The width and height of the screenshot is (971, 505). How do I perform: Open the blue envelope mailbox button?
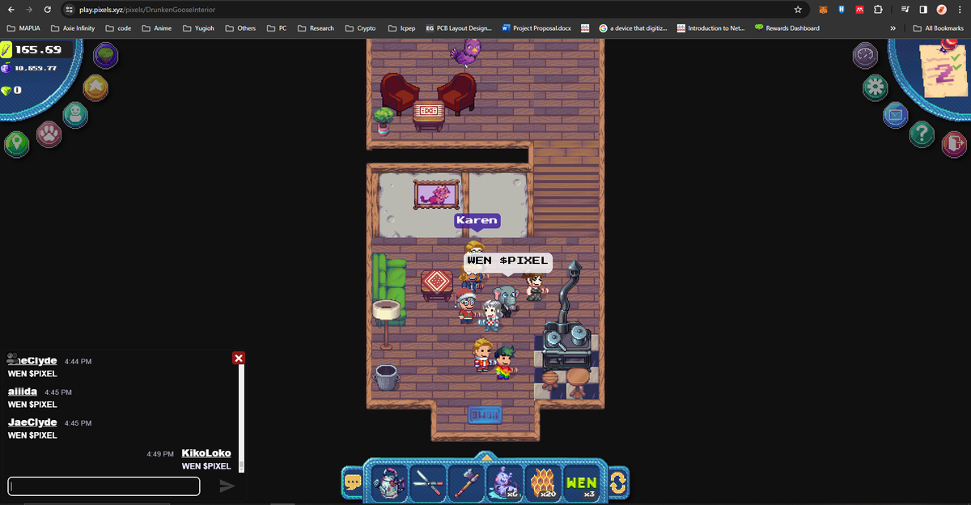pyautogui.click(x=895, y=115)
